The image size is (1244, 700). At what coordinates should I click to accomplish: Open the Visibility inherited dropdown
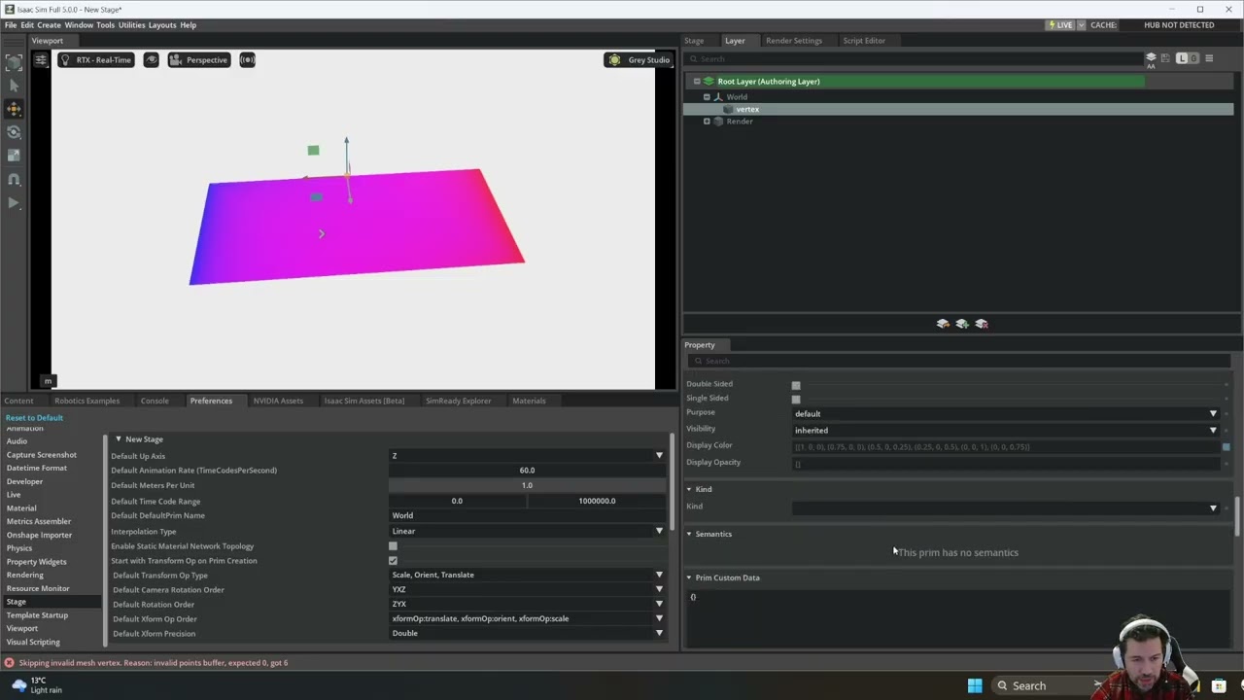[x=1006, y=430]
